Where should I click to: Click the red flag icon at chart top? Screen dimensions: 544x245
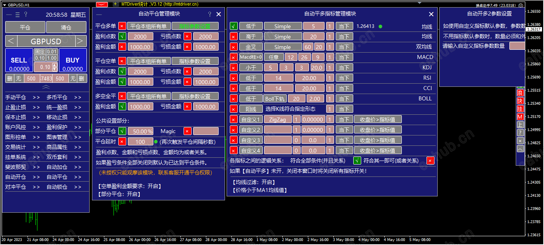(x=102, y=4)
